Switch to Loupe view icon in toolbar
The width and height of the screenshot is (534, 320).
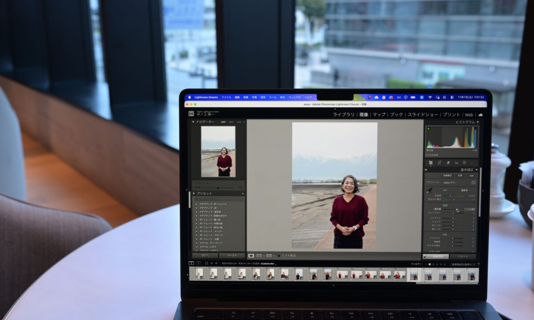pyautogui.click(x=251, y=256)
